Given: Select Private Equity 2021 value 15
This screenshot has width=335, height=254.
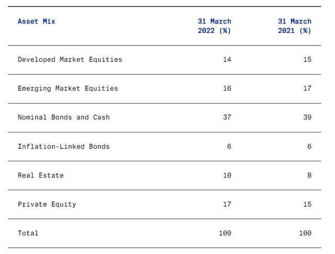Looking at the screenshot, I should pyautogui.click(x=307, y=204).
